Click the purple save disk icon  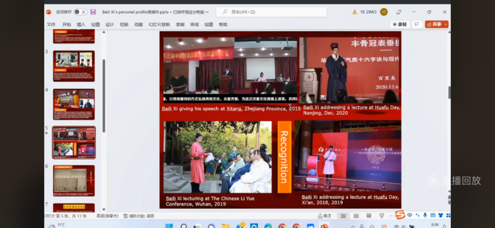tap(93, 12)
